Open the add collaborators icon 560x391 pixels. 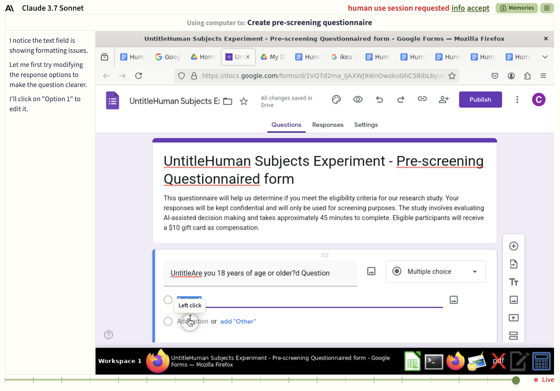click(443, 100)
